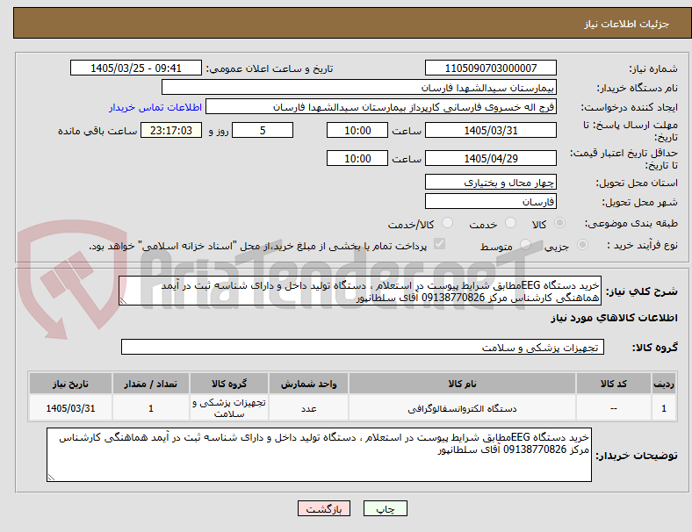
Task: Select the کالا radio button
Action: click(559, 223)
